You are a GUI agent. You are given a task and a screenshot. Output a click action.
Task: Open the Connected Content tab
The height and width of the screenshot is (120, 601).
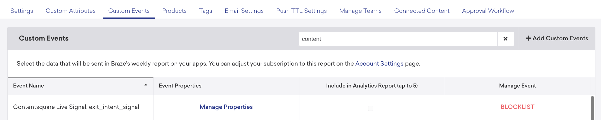point(422,11)
